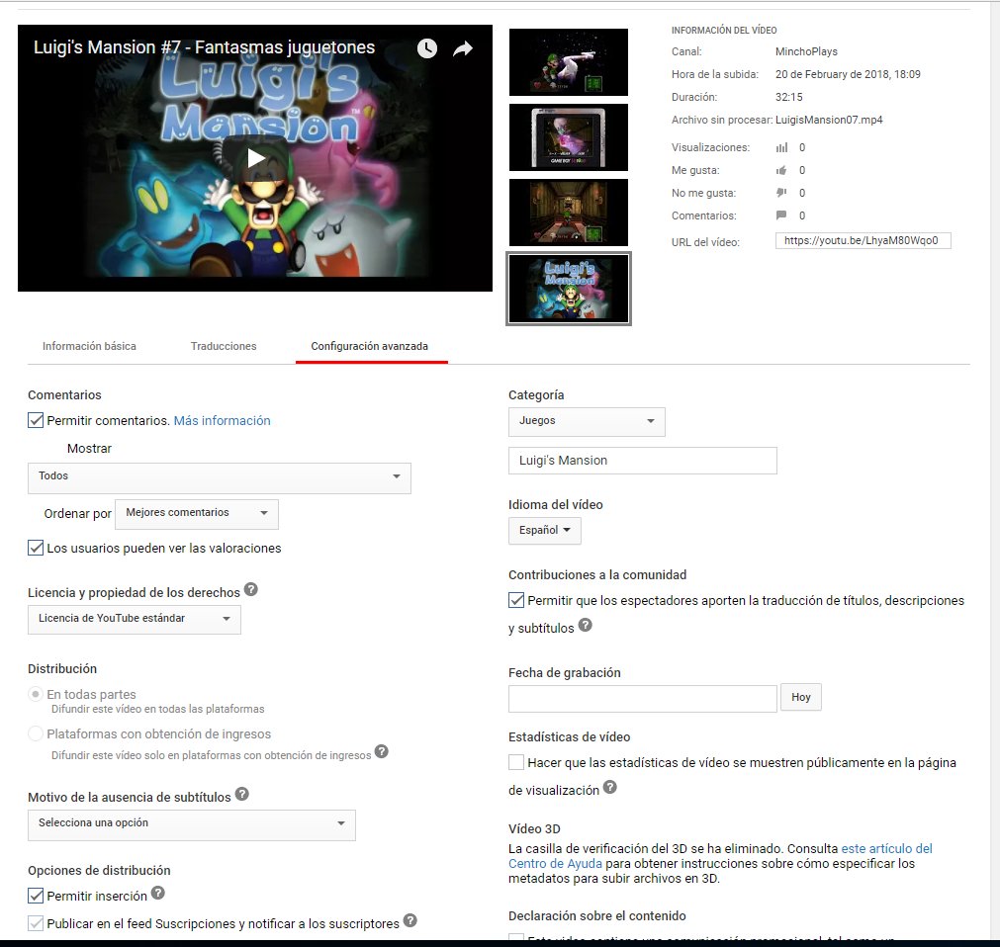The image size is (1000, 947).
Task: Select Plataformas con obtención de ingresos option
Action: tap(36, 733)
